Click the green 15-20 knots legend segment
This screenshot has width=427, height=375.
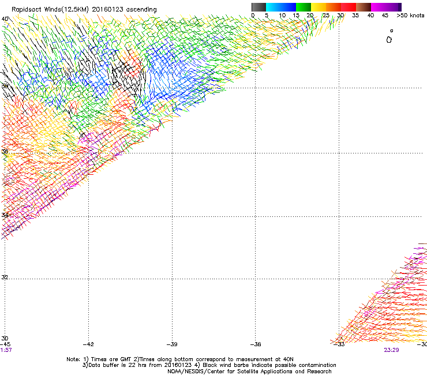[x=304, y=7]
